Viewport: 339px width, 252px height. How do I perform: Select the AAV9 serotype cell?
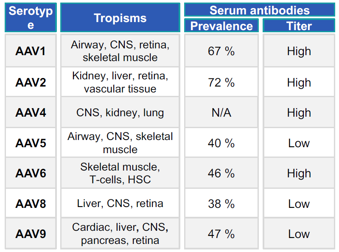pyautogui.click(x=31, y=234)
